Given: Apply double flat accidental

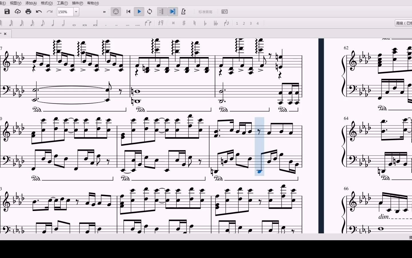Looking at the screenshot, I should coord(216,23).
